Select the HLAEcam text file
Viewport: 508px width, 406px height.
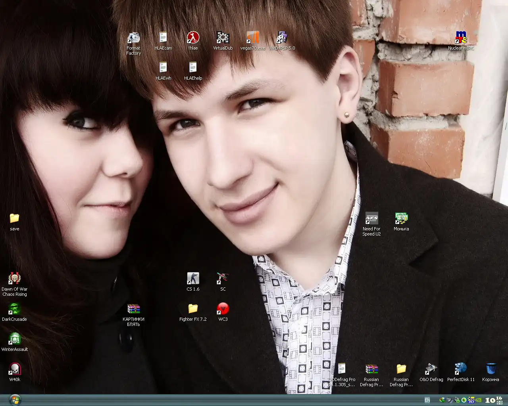[x=163, y=38]
